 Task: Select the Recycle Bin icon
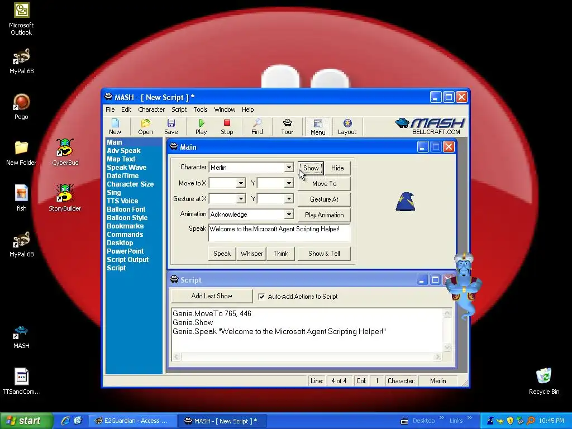click(544, 381)
